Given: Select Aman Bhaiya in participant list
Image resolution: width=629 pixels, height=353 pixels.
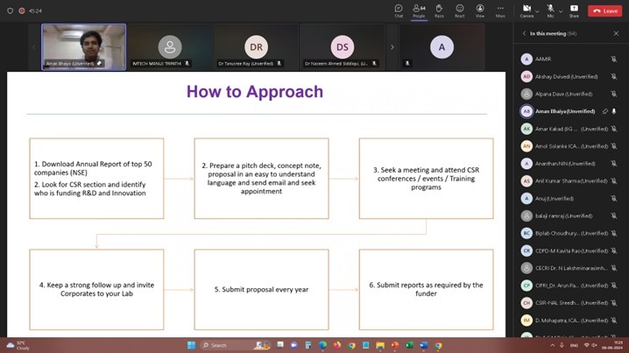Looking at the screenshot, I should (565, 111).
